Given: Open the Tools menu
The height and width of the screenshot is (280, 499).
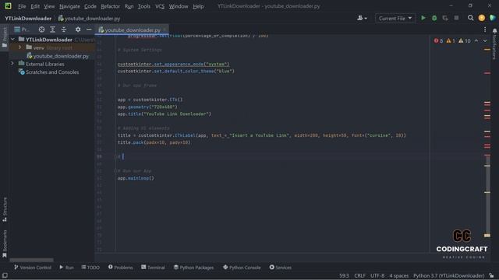Looking at the screenshot, I should click(x=143, y=6).
